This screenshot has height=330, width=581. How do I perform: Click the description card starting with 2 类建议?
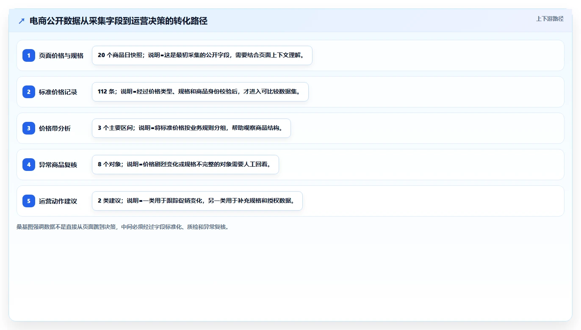(197, 201)
